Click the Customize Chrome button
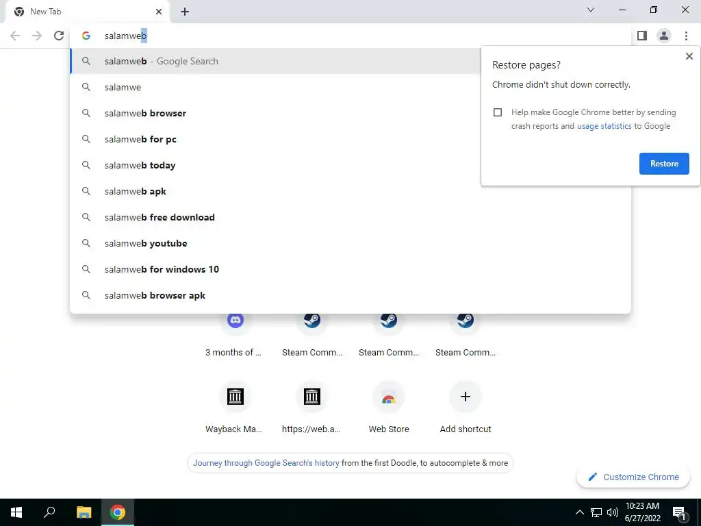 (633, 477)
